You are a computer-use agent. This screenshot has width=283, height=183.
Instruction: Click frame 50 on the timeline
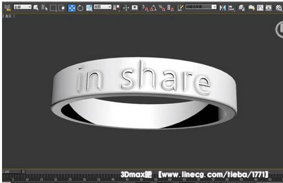(x=141, y=179)
